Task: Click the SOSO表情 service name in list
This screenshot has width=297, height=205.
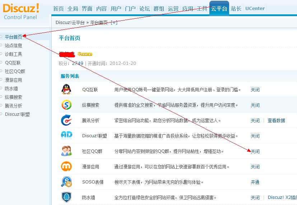Action: tap(93, 182)
